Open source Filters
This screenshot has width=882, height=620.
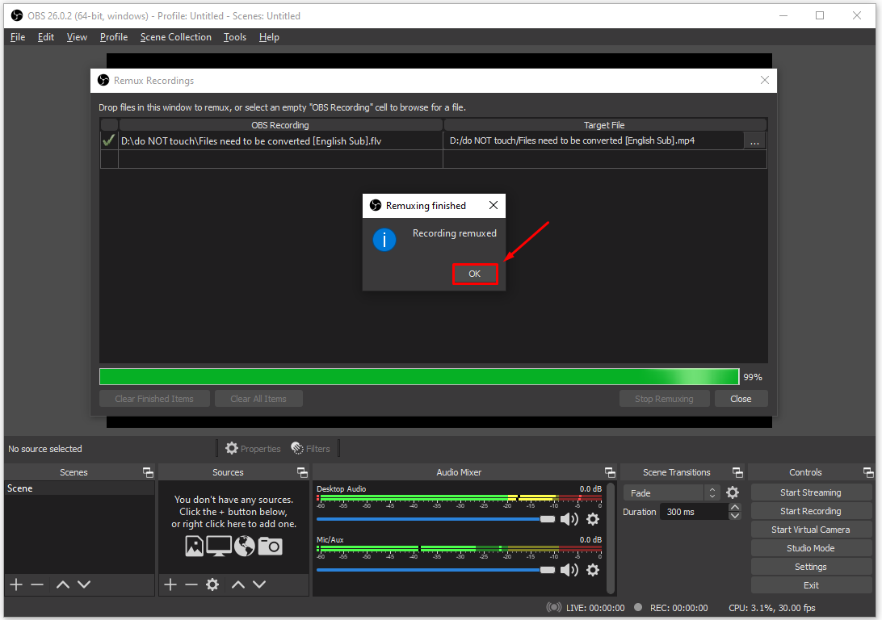pos(310,449)
